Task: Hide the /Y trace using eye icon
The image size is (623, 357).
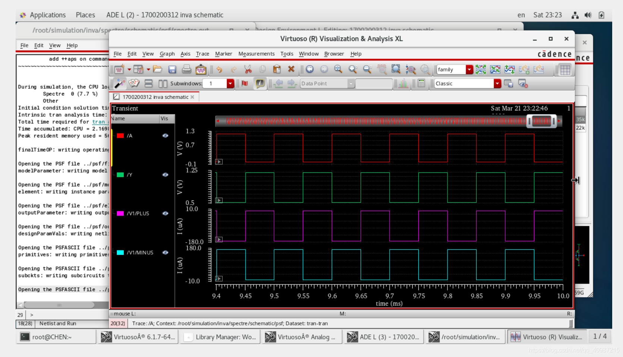Action: click(165, 175)
